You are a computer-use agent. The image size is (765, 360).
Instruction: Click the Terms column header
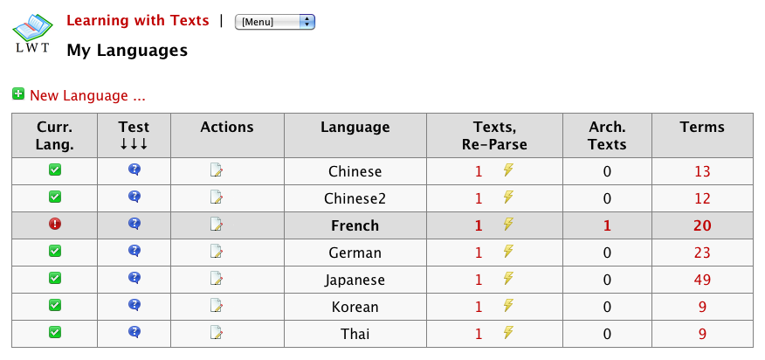click(702, 128)
